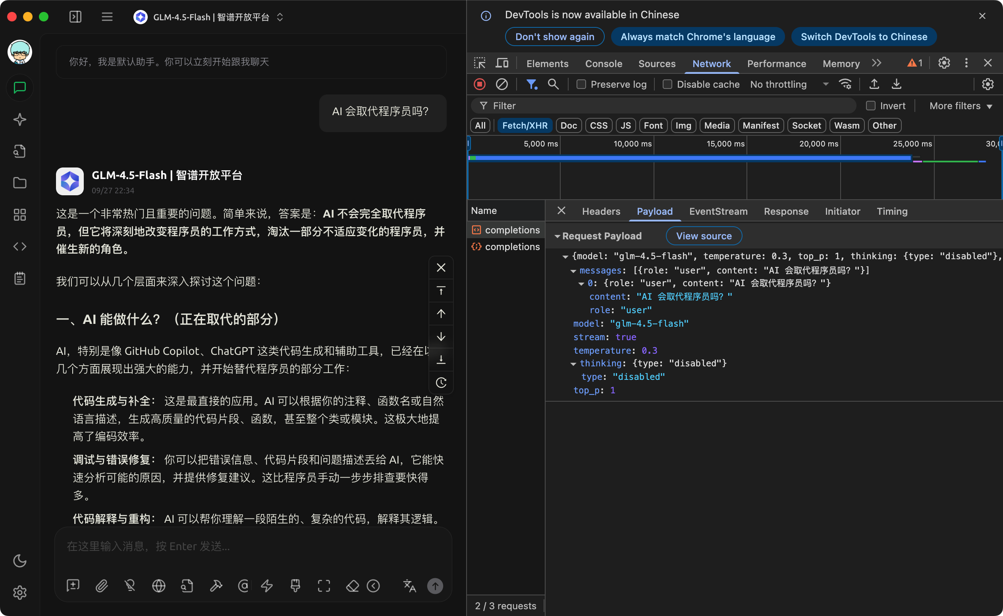Click the user avatar in sidebar
Screen dimensions: 1003x616
19,52
